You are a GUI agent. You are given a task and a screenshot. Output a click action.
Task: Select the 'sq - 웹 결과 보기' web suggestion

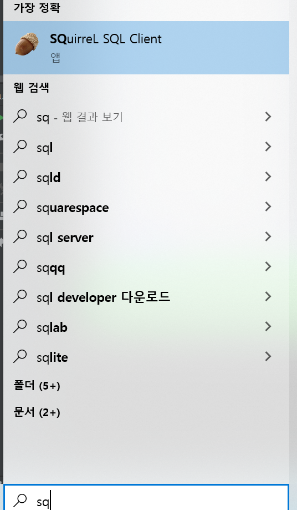[146, 117]
